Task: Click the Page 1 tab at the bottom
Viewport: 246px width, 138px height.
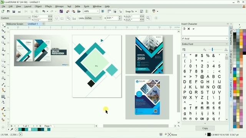Action: [x=48, y=126]
